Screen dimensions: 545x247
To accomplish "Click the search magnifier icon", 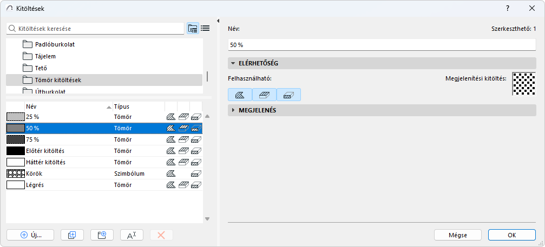I will [12, 29].
